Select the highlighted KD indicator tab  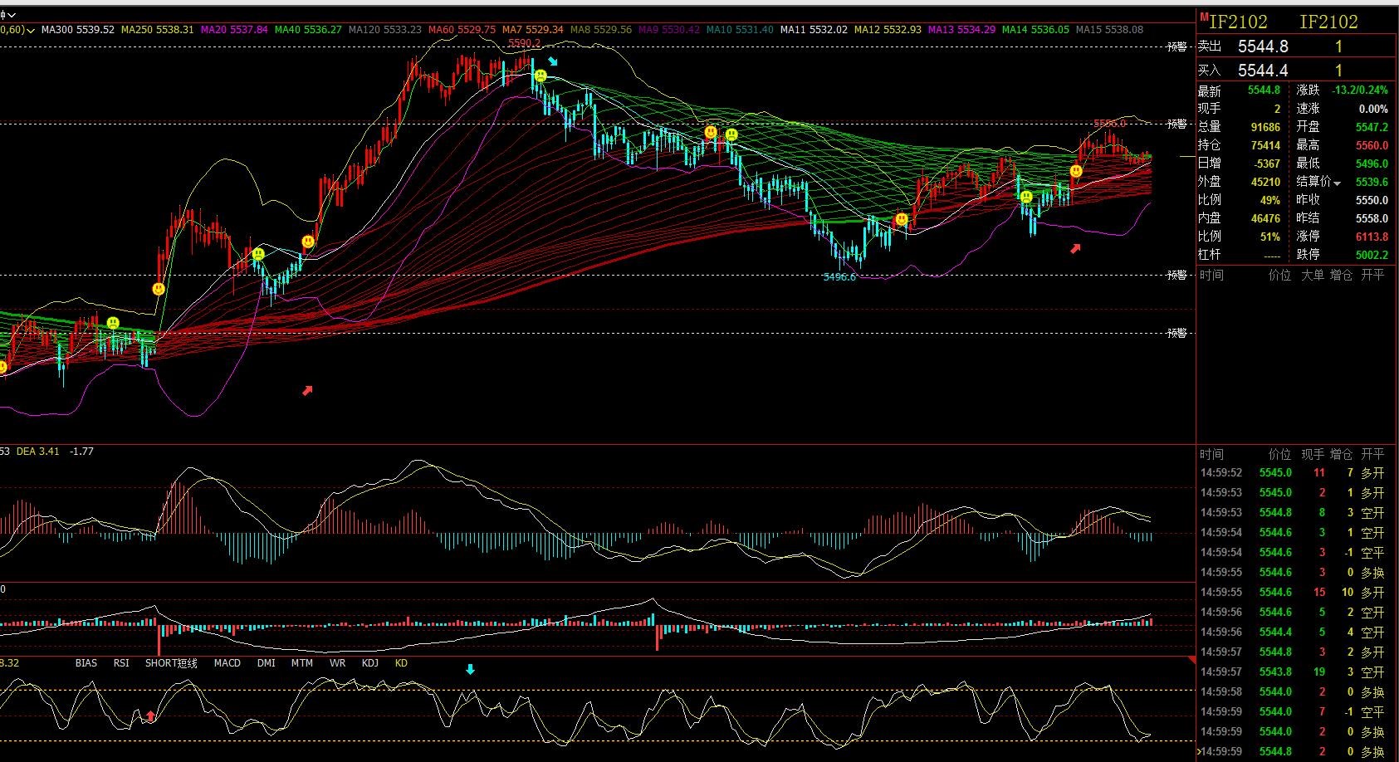click(401, 663)
